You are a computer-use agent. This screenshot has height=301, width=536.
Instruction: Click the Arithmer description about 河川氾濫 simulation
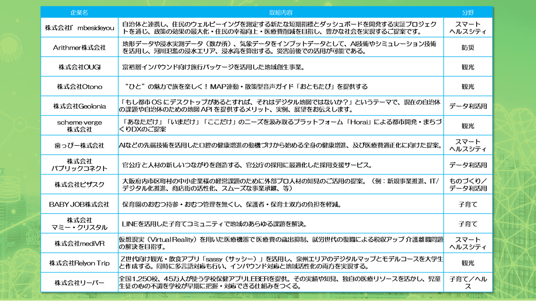pos(279,48)
